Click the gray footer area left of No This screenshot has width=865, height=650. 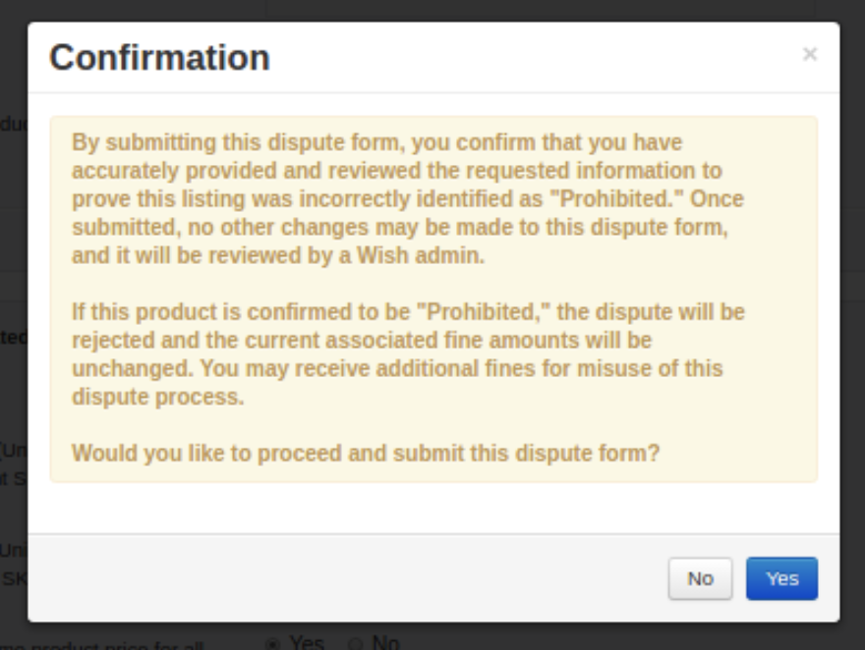(x=344, y=579)
